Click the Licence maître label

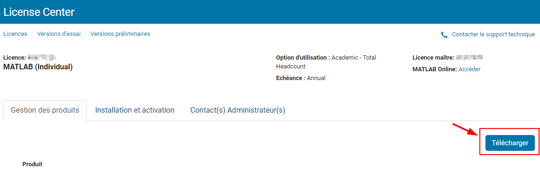point(433,57)
